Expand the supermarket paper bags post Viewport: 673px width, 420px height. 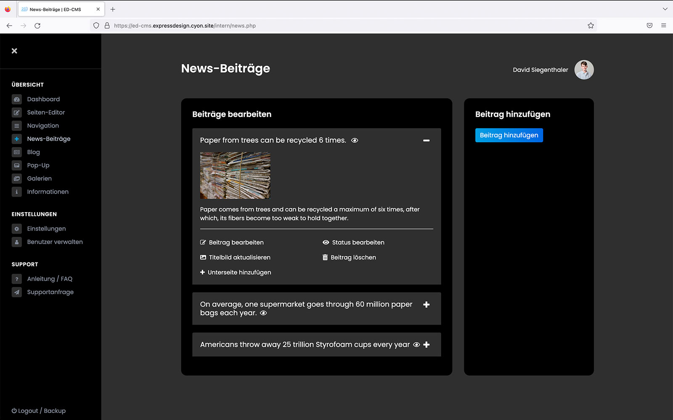click(426, 304)
